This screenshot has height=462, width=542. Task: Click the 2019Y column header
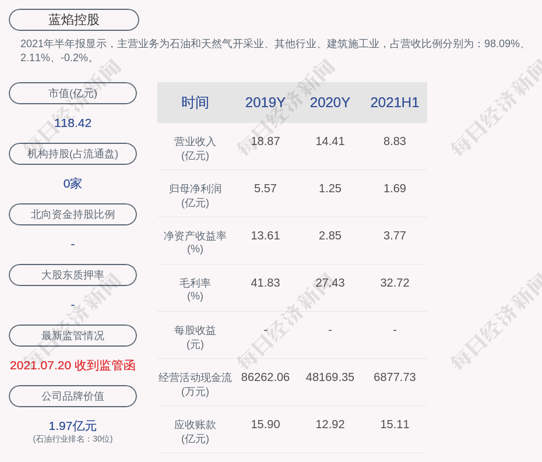[x=265, y=103]
